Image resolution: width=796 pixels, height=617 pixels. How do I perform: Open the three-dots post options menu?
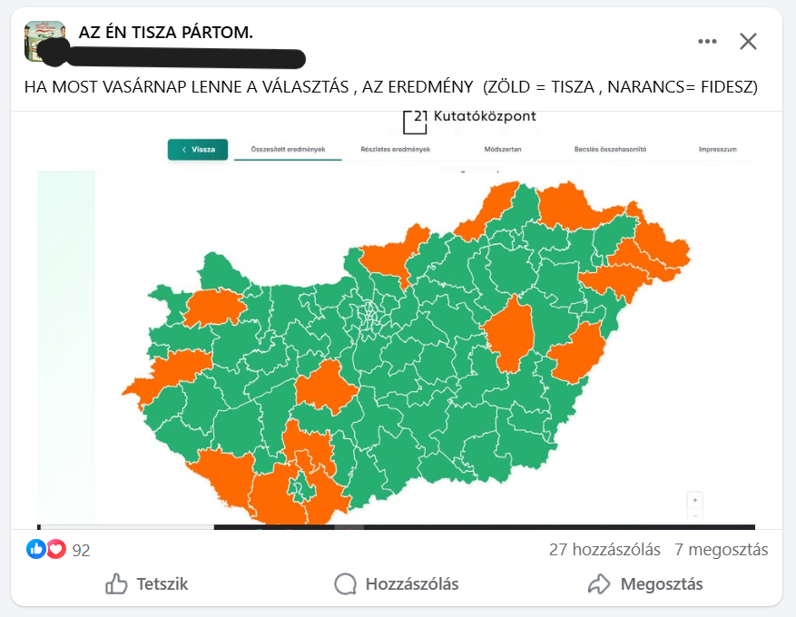click(707, 41)
